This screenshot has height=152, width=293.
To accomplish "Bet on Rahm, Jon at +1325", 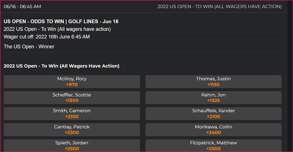I will coord(213,98).
